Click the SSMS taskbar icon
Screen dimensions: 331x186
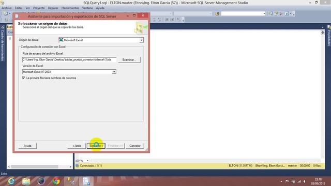point(71,181)
